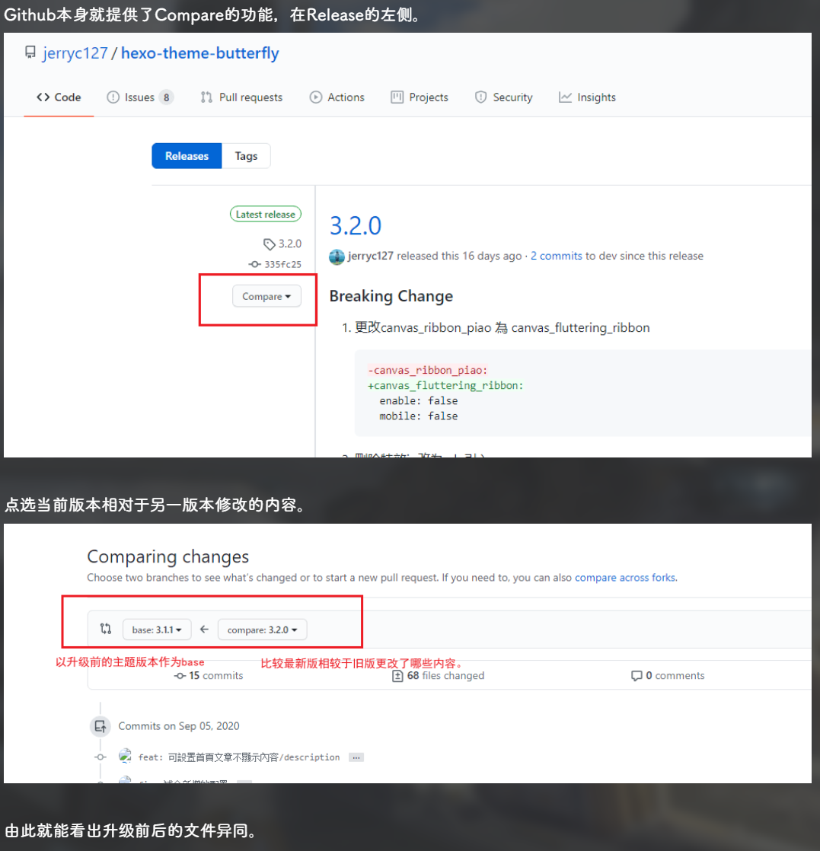Click the Issues circle icon
The image size is (820, 851).
point(113,97)
